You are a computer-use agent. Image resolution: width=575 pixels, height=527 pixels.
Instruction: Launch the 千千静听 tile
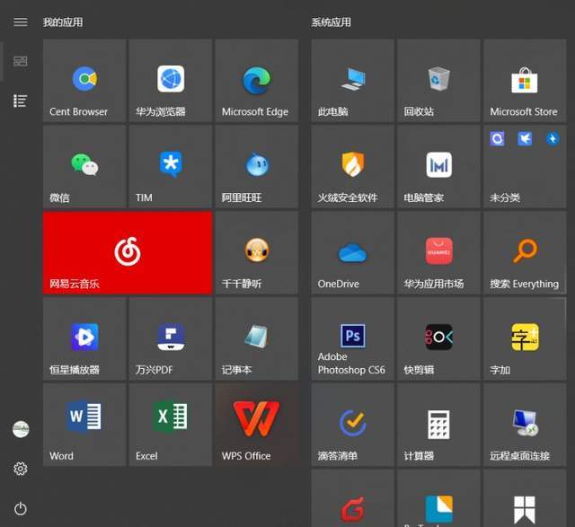(257, 253)
